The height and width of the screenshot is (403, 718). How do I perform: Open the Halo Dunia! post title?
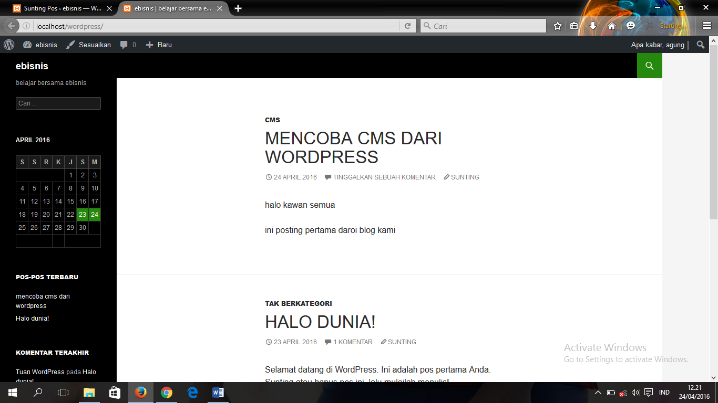pyautogui.click(x=320, y=322)
